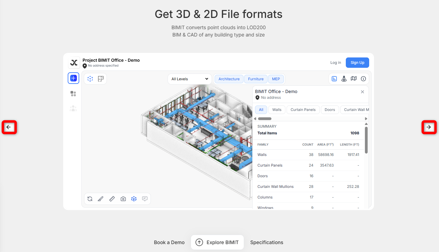439x252 pixels.
Task: Click the Walls row in family table
Action: click(308, 155)
